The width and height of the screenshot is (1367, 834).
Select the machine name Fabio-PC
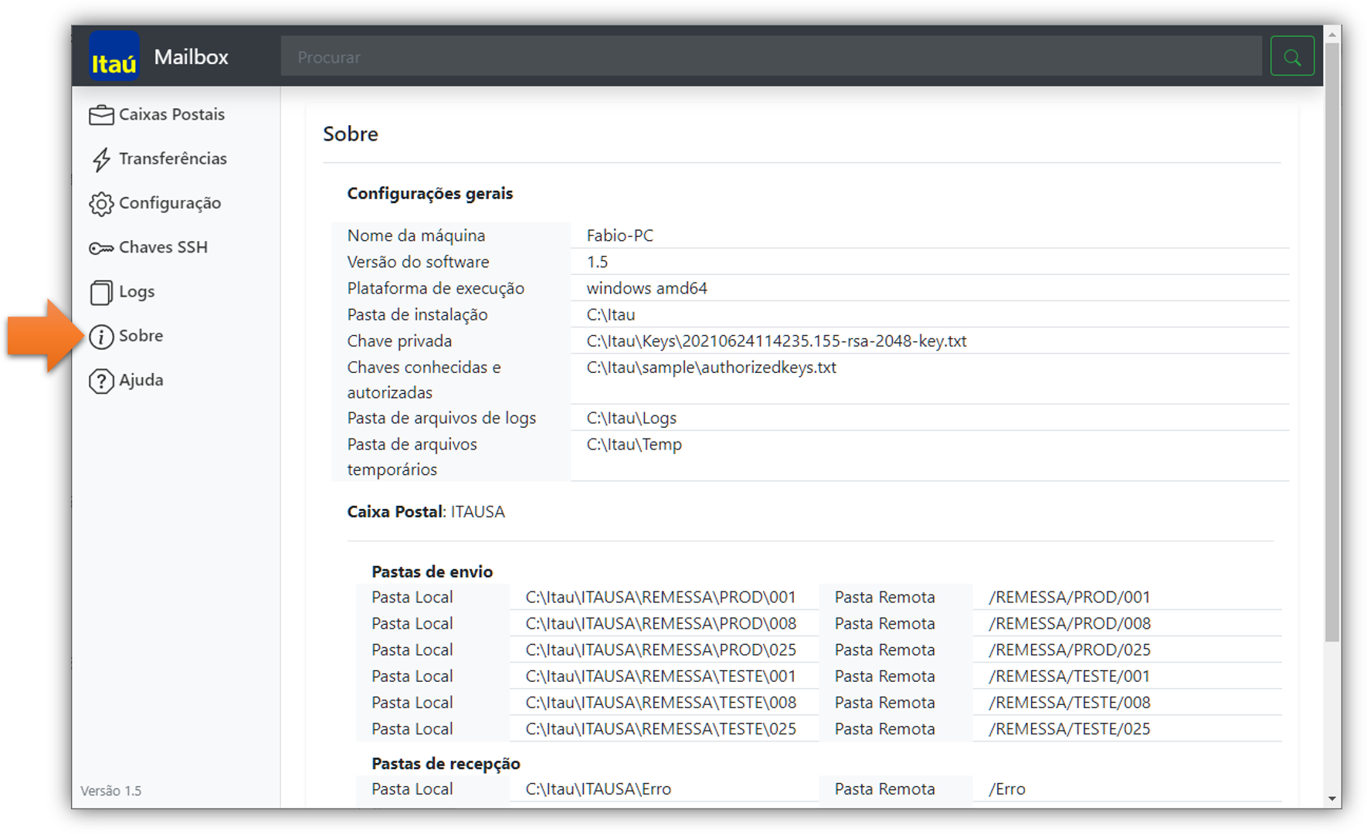pos(619,236)
